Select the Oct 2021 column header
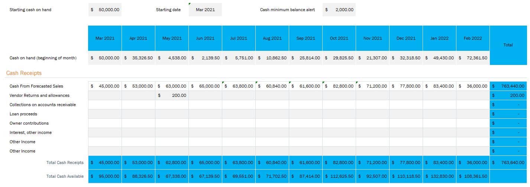 [x=339, y=38]
